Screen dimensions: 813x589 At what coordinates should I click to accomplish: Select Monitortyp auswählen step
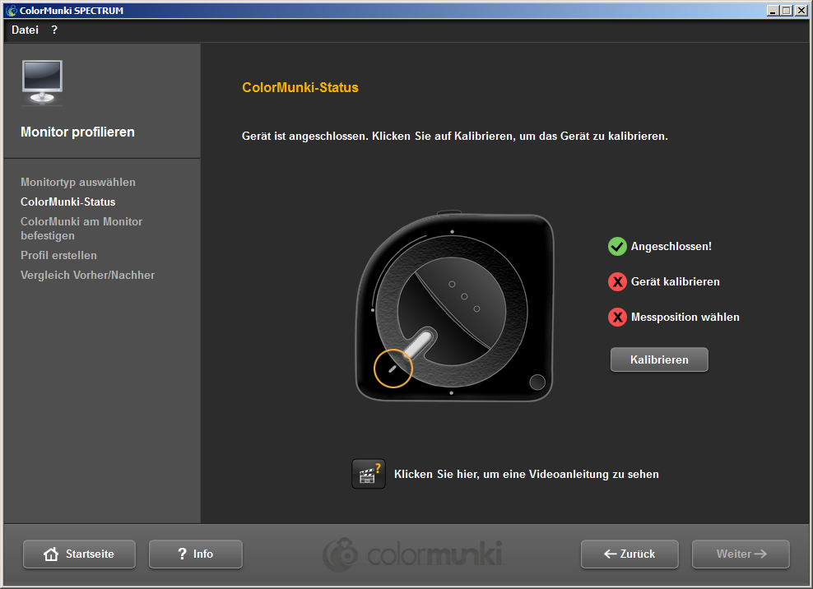click(x=78, y=182)
